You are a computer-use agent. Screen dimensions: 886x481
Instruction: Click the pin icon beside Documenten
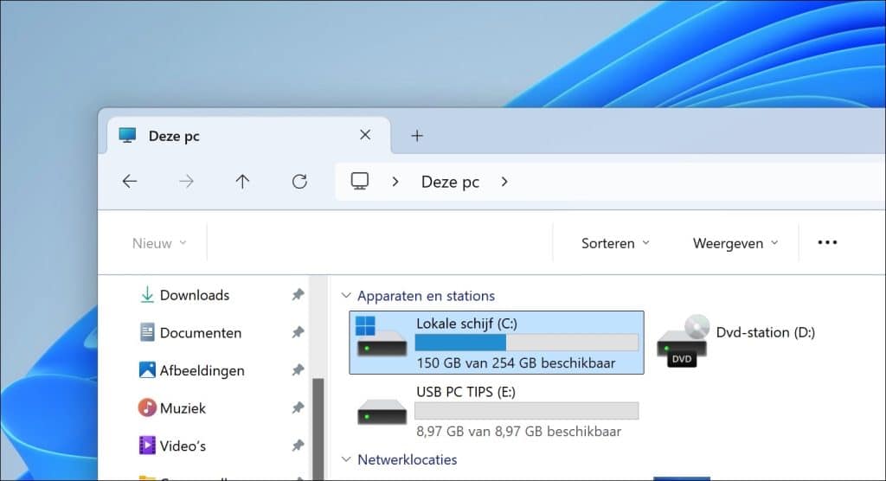tap(298, 332)
